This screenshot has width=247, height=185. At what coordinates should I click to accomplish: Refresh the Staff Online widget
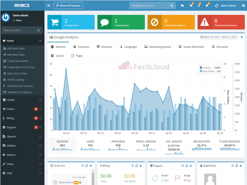[x=237, y=166]
